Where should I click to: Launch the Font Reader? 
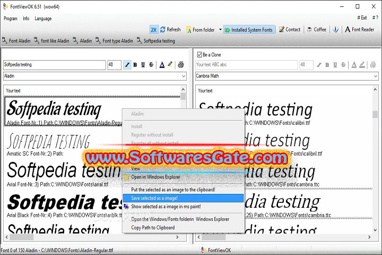click(360, 30)
